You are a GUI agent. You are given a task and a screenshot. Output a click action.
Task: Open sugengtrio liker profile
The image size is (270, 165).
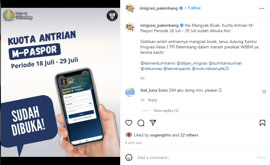[x=160, y=135]
